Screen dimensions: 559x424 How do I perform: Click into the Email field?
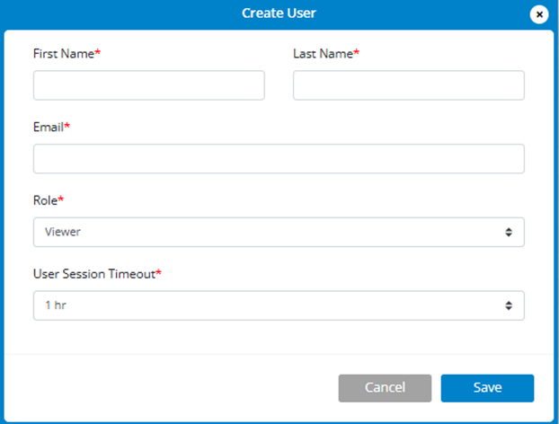point(279,159)
